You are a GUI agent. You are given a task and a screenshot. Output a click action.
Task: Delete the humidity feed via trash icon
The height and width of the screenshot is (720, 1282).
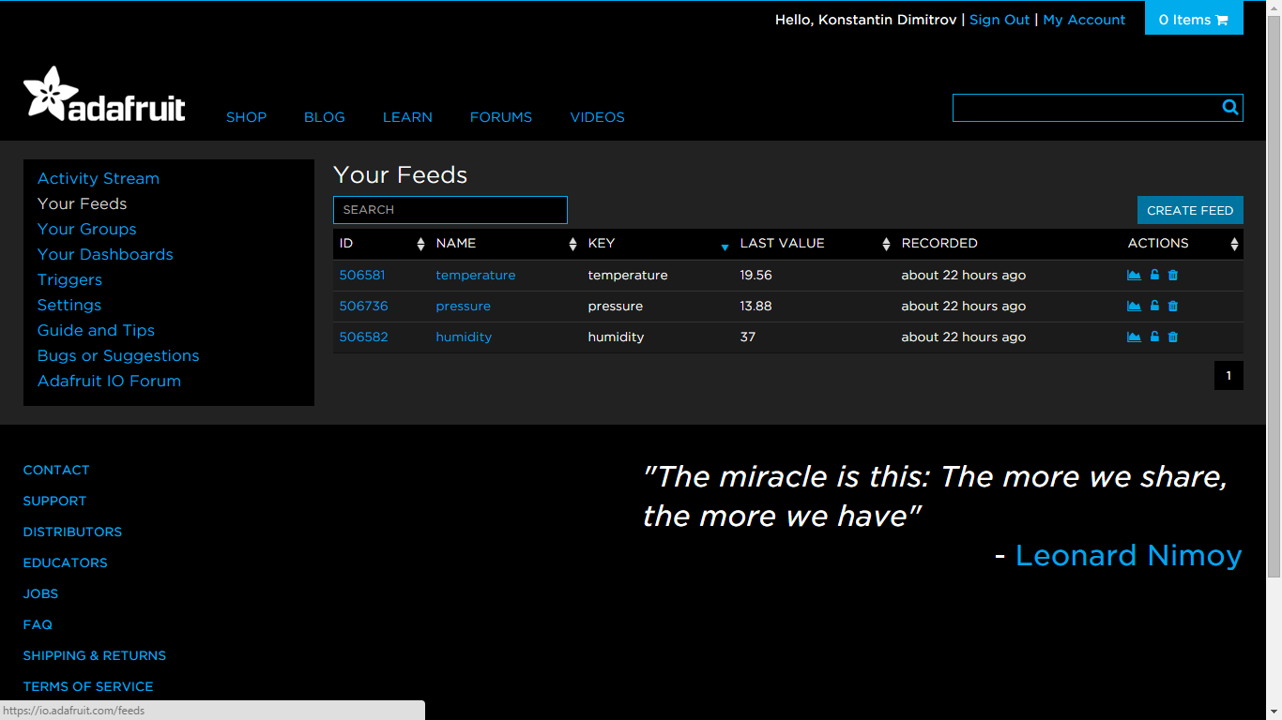[1172, 337]
